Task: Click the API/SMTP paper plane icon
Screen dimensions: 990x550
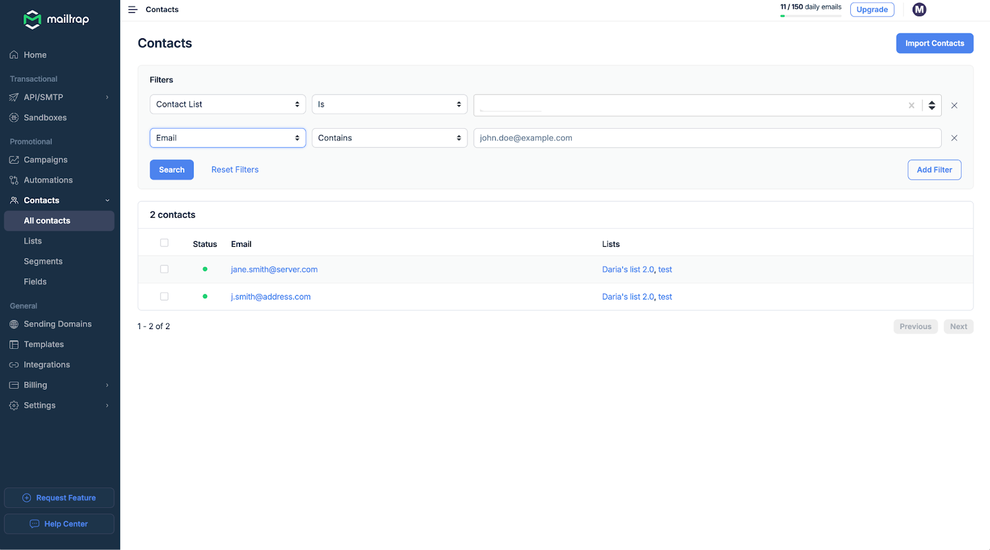Action: pyautogui.click(x=14, y=97)
